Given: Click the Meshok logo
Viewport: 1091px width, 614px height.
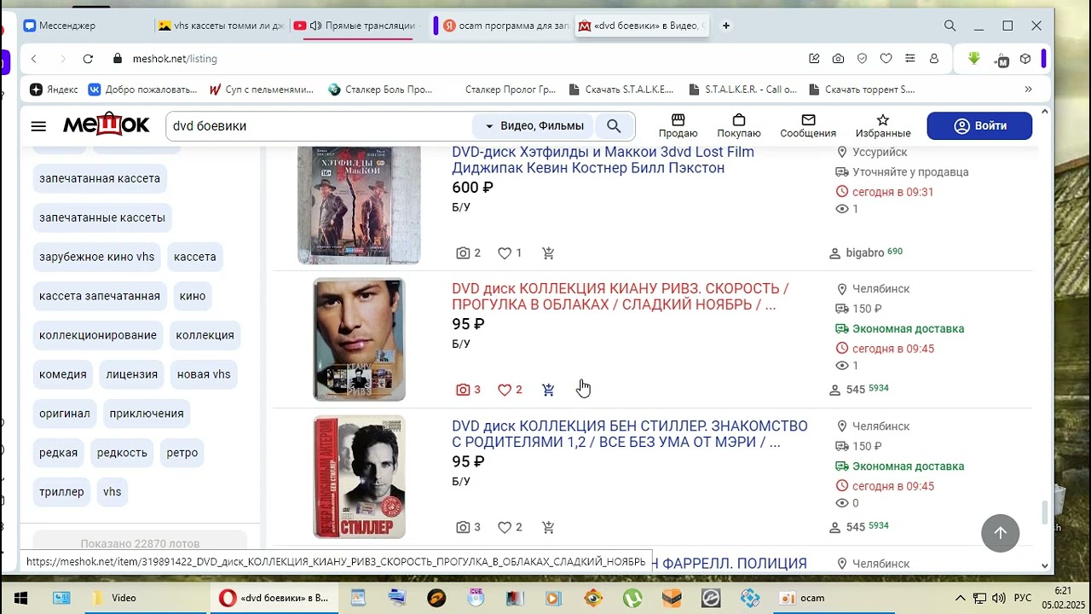Looking at the screenshot, I should coord(107,125).
